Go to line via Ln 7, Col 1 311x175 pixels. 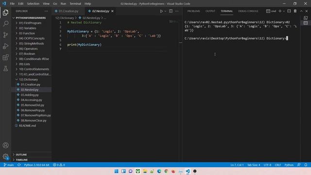tap(237, 165)
